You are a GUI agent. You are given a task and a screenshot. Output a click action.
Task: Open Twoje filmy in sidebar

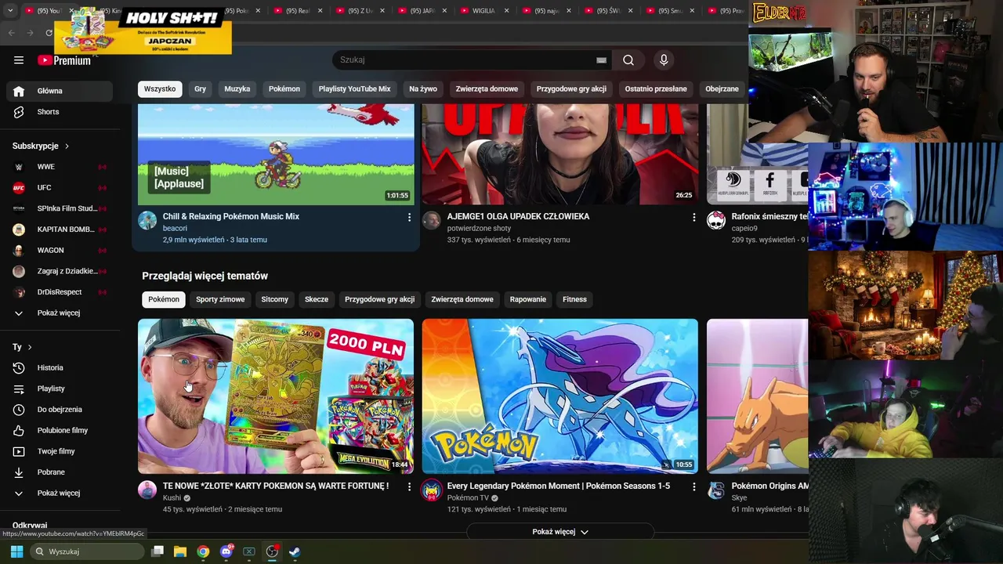point(60,451)
